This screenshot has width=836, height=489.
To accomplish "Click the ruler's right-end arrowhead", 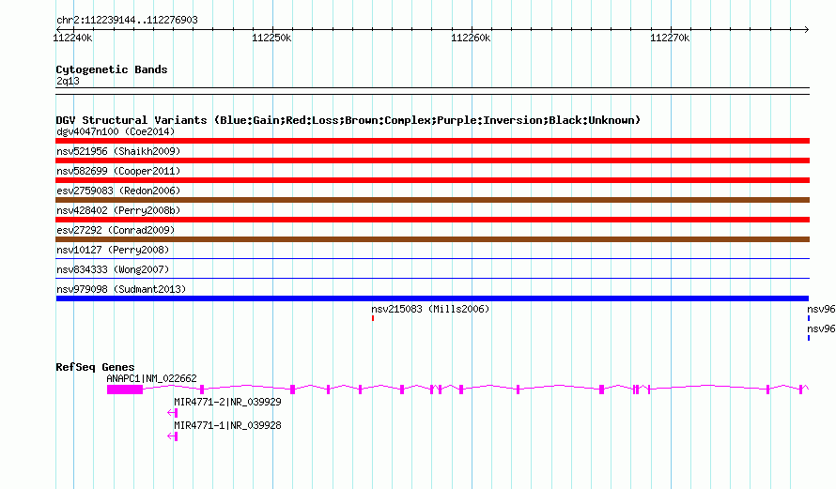I will [807, 29].
